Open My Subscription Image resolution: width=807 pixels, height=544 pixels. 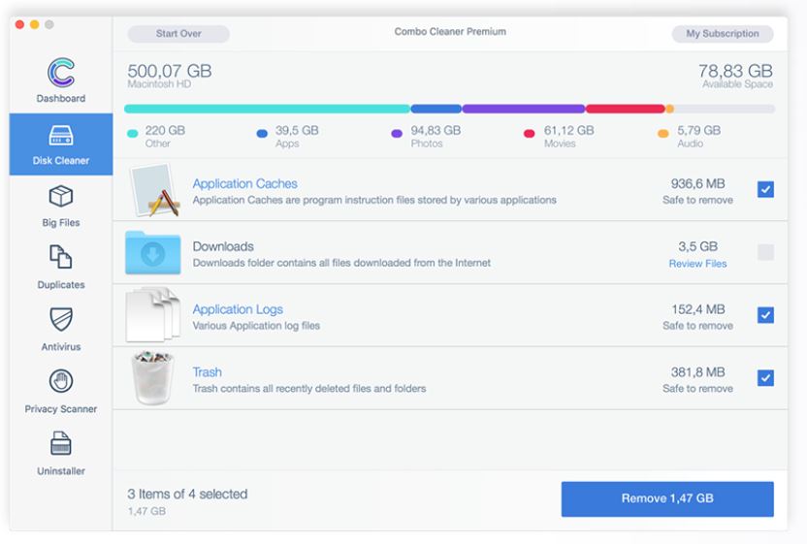[x=722, y=34]
